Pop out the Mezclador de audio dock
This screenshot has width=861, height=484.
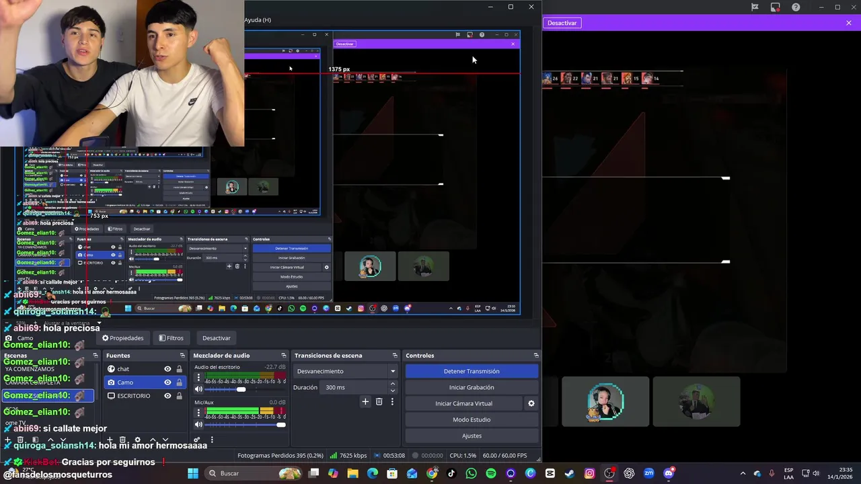click(x=283, y=356)
